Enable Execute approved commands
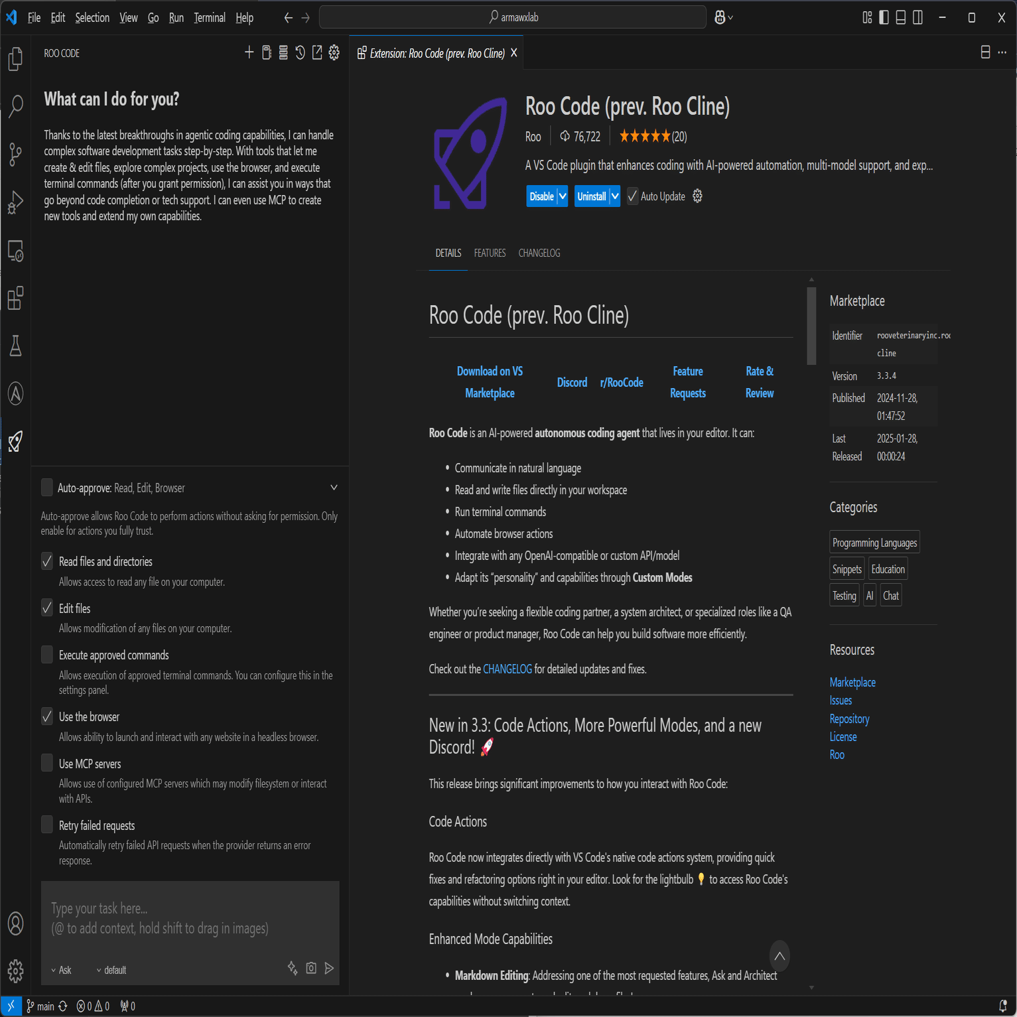Viewport: 1017px width, 1017px height. pyautogui.click(x=47, y=655)
